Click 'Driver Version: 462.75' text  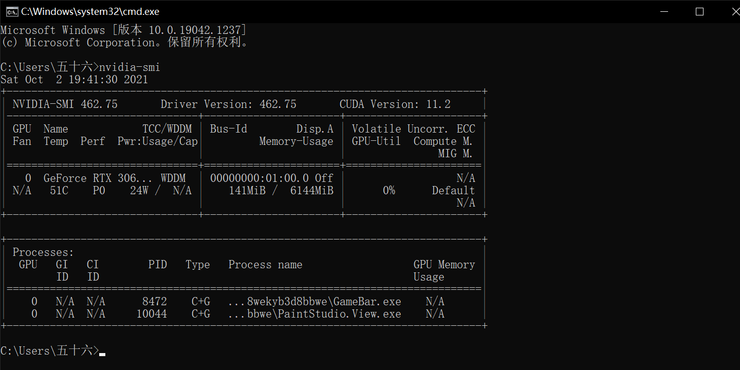coord(229,104)
